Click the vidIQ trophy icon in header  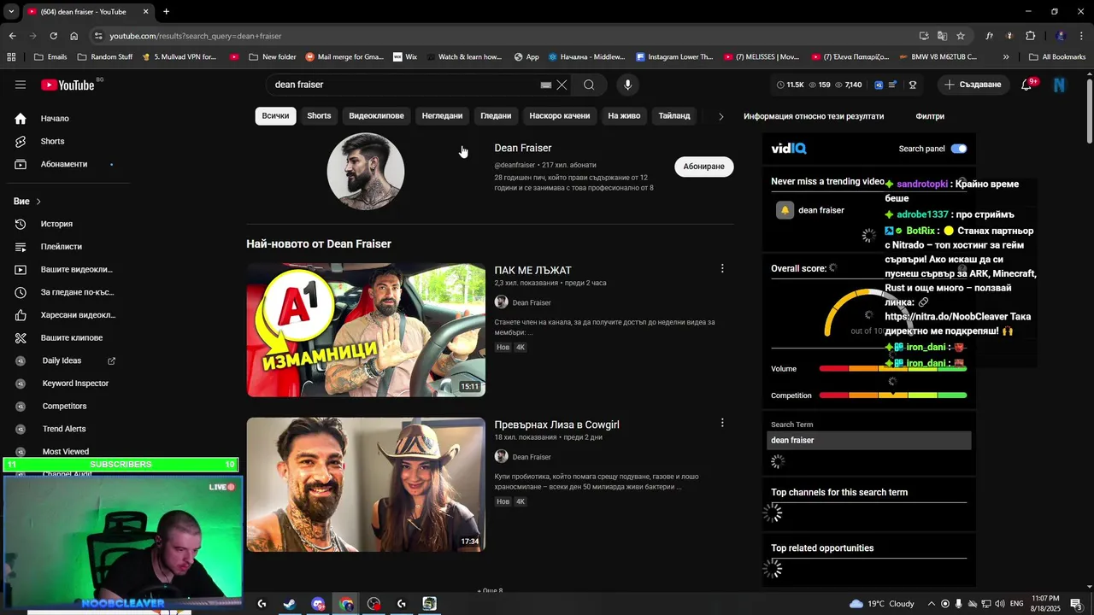pyautogui.click(x=913, y=85)
